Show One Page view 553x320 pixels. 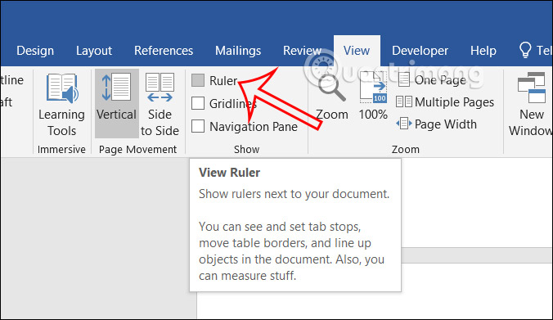(432, 80)
